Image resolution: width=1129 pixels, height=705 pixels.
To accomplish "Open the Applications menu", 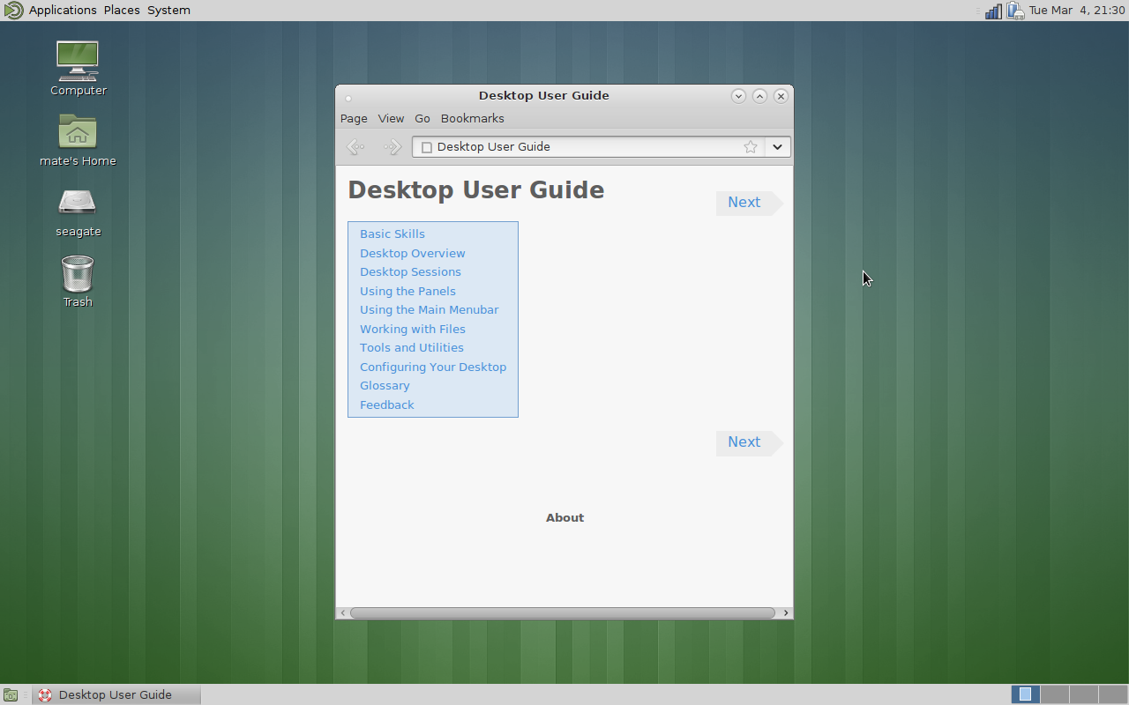I will (62, 11).
